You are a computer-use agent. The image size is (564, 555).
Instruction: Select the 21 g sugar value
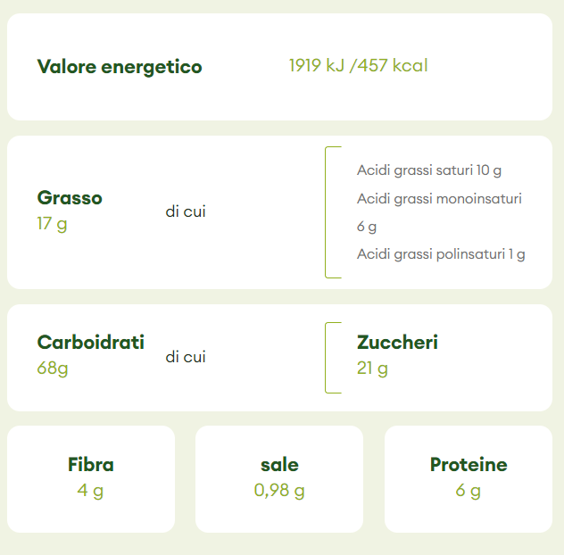(372, 368)
